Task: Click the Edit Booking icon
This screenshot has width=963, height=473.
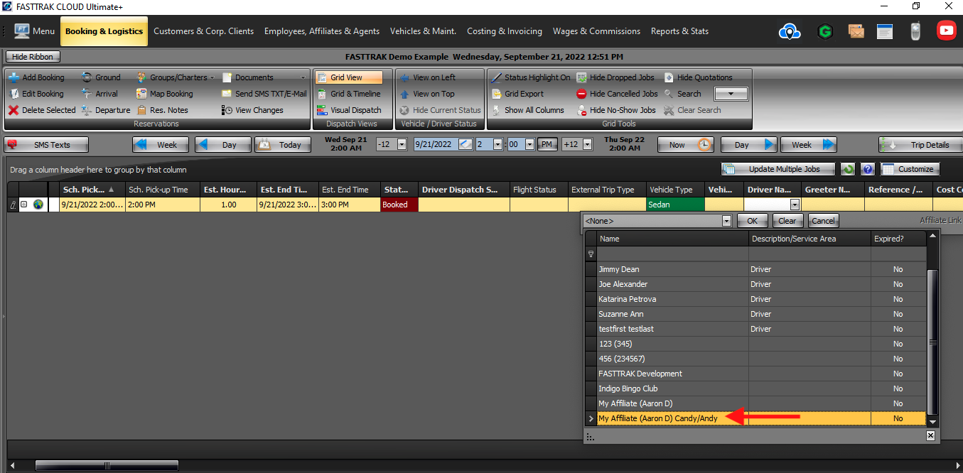Action: (x=14, y=94)
